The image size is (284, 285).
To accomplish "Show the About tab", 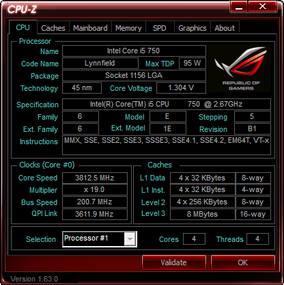I will tap(225, 28).
